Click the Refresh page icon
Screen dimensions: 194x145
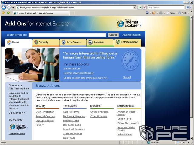pyautogui.click(x=139, y=8)
